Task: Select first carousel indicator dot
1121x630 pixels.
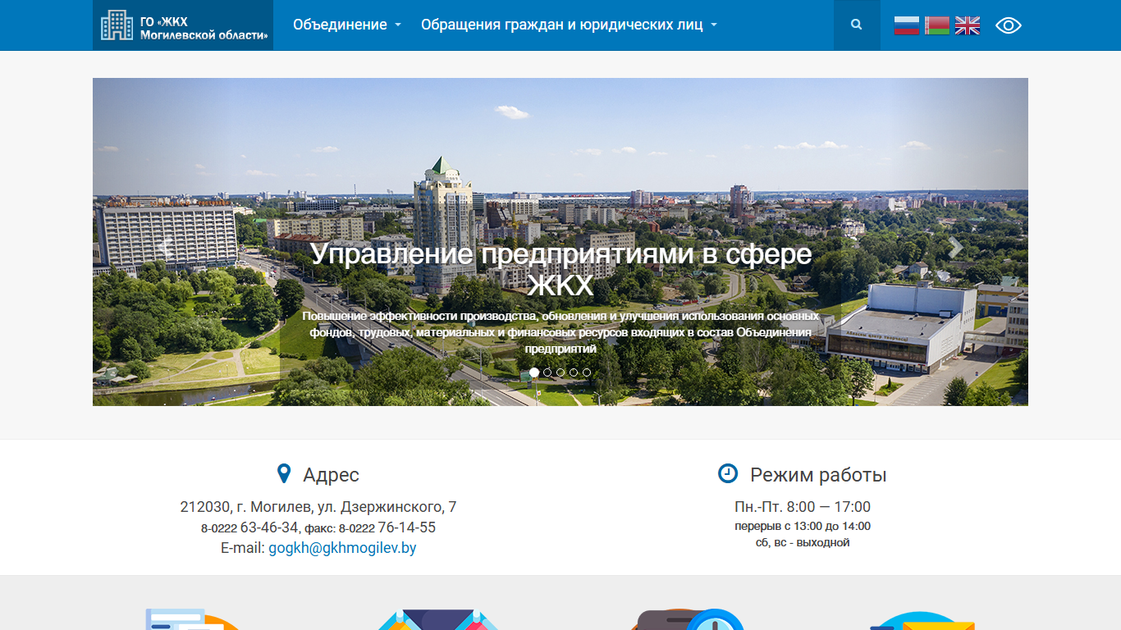Action: pyautogui.click(x=534, y=372)
